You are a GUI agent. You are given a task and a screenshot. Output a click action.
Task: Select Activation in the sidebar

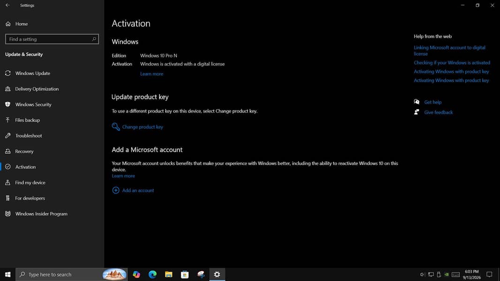click(x=52, y=167)
